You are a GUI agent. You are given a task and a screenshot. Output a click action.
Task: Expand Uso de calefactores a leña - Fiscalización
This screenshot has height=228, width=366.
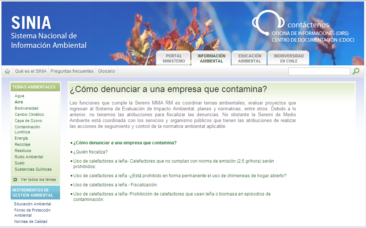tap(115, 185)
